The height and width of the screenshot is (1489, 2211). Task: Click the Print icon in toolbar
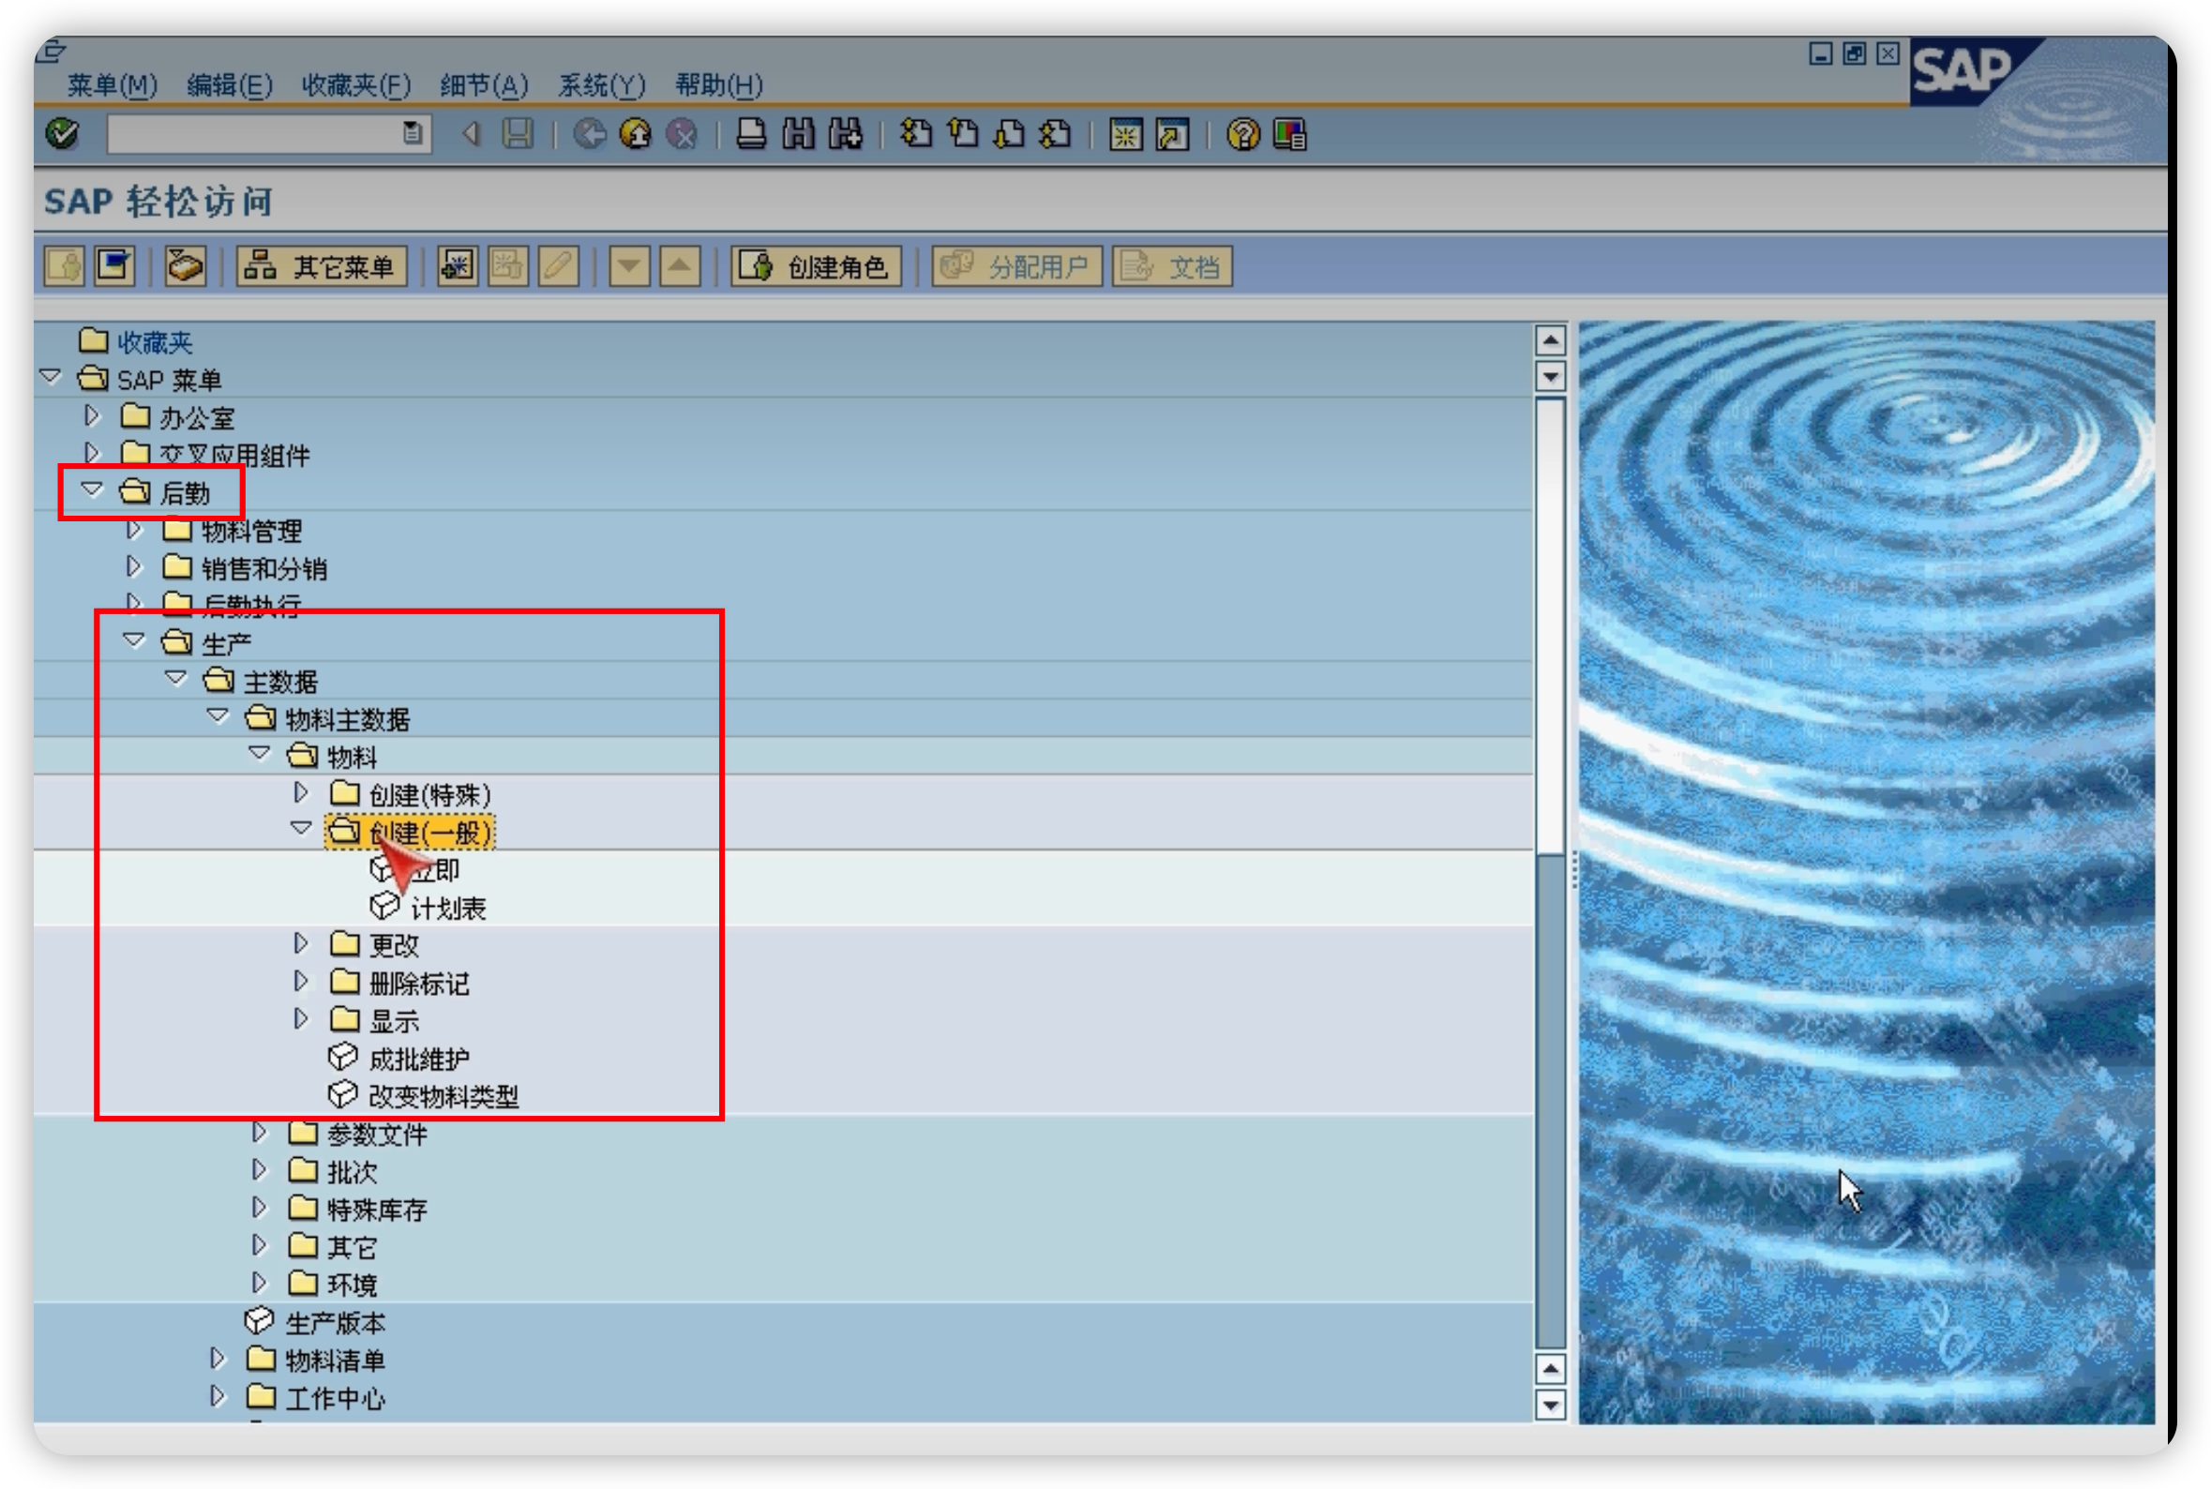tap(751, 134)
